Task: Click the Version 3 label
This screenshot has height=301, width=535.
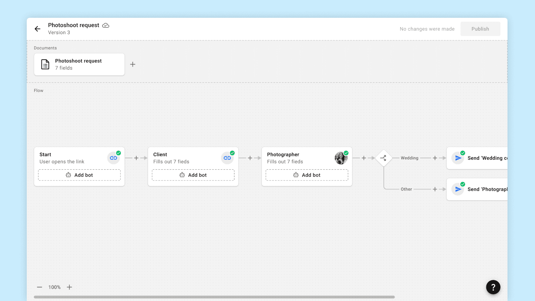Action: point(59,33)
